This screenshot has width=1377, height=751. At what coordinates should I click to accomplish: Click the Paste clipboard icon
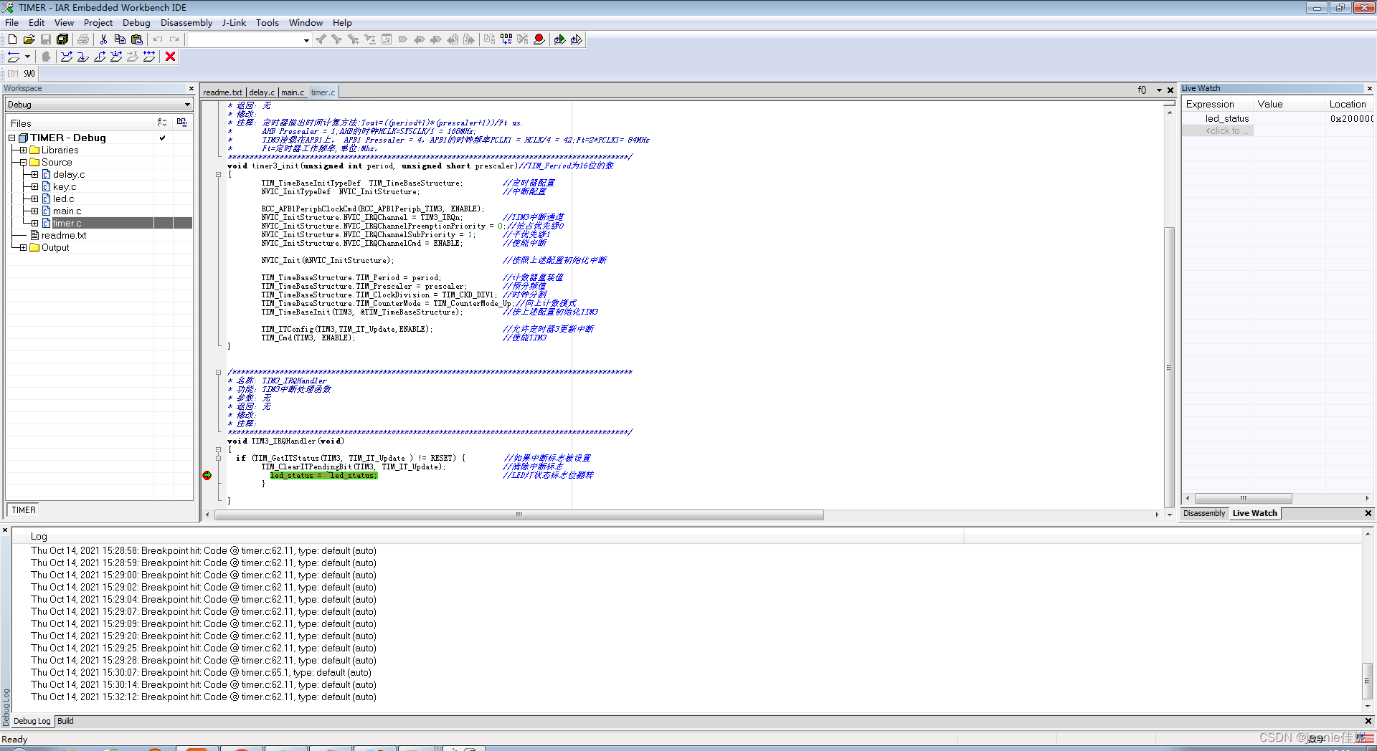(136, 39)
